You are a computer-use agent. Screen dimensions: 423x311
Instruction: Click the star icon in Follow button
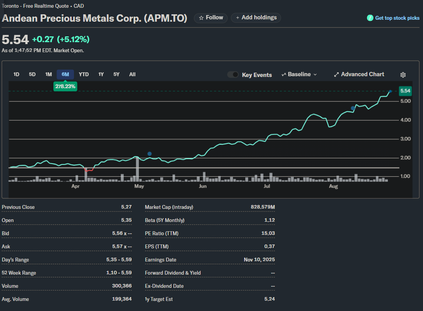pyautogui.click(x=201, y=18)
